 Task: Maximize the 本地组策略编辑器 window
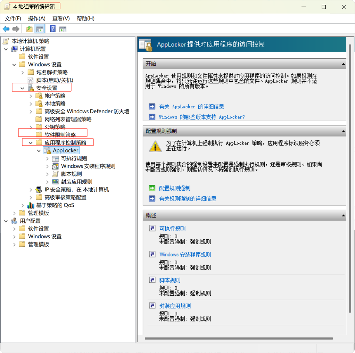(324, 7)
